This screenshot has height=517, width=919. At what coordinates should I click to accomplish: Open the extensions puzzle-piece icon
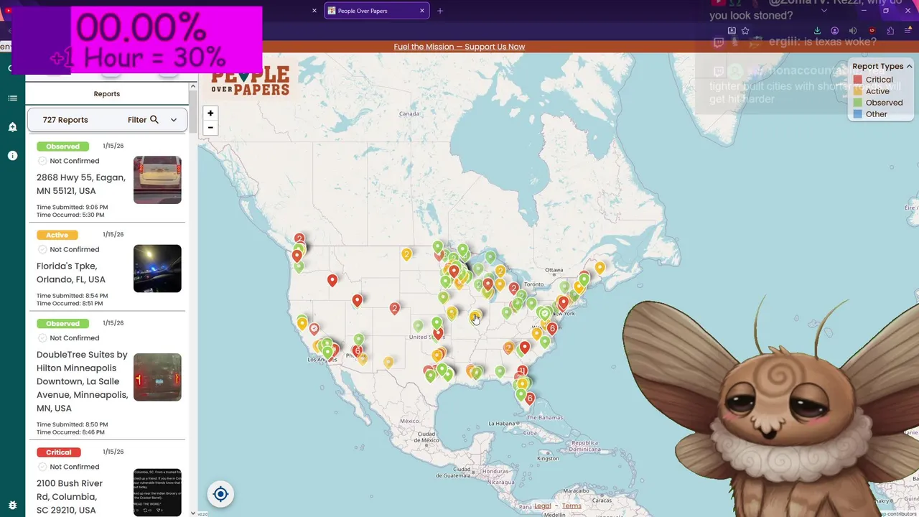point(890,31)
